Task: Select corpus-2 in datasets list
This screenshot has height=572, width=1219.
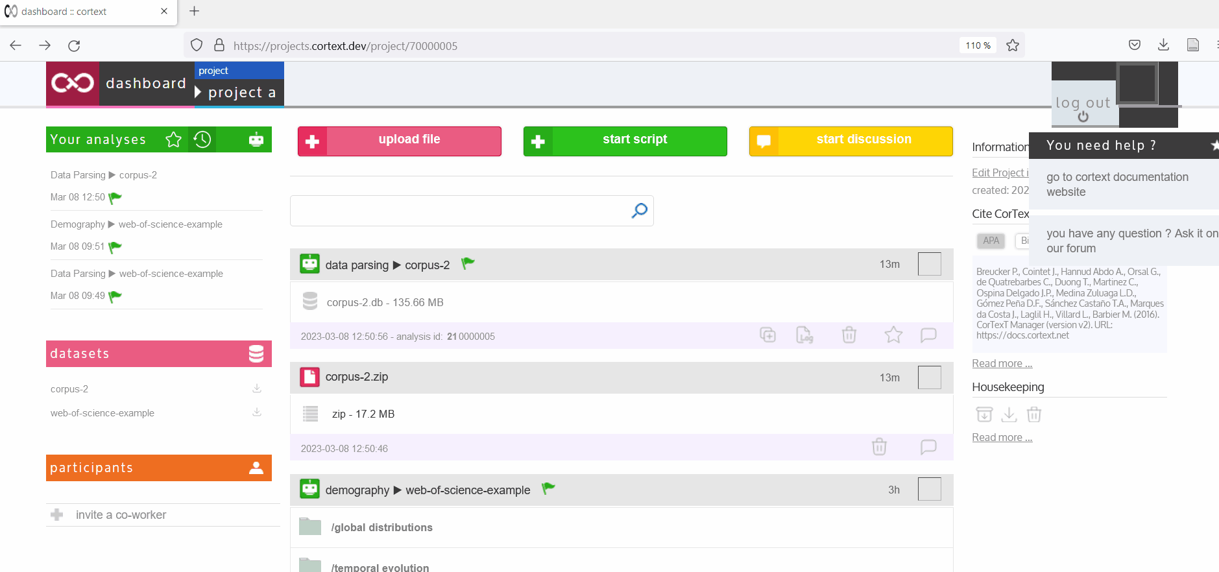Action: [x=69, y=389]
